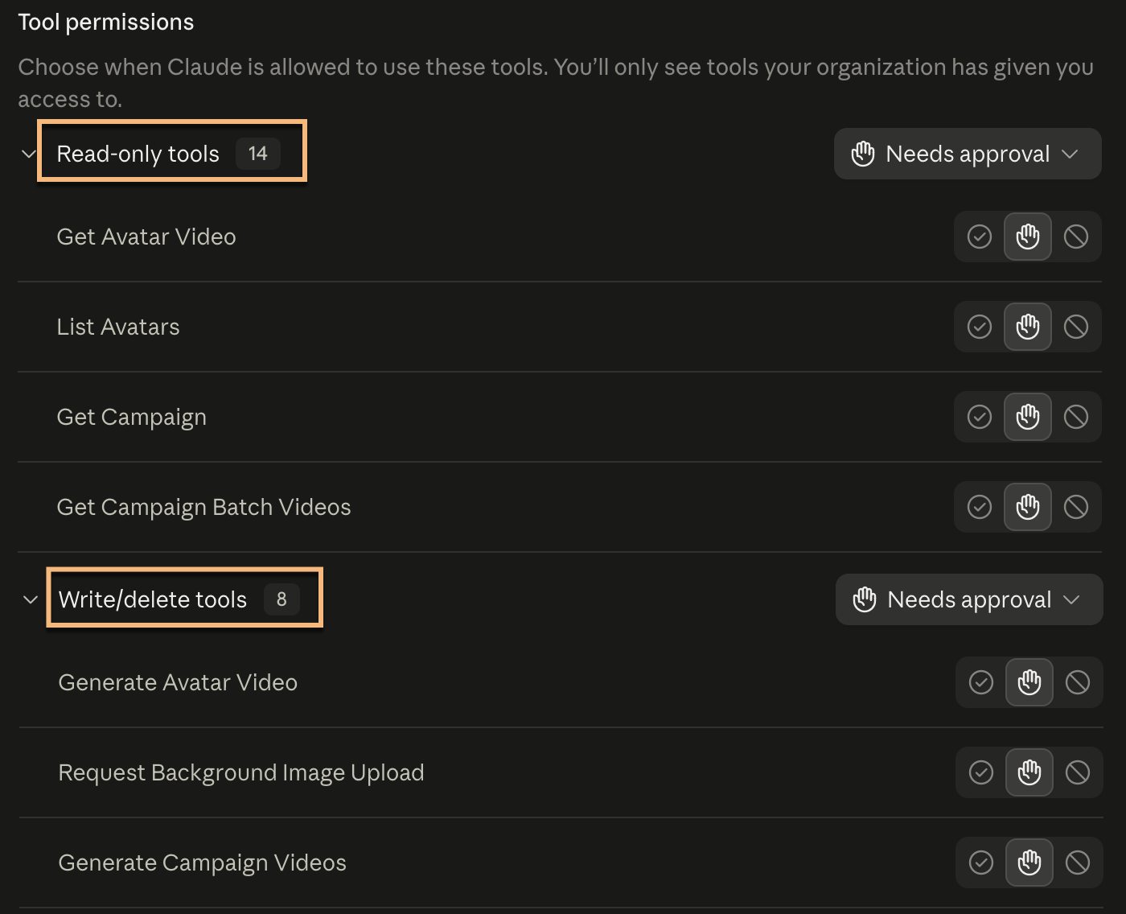This screenshot has height=914, width=1126.
Task: Allow Generate Campaign Videos always
Action: coord(981,863)
